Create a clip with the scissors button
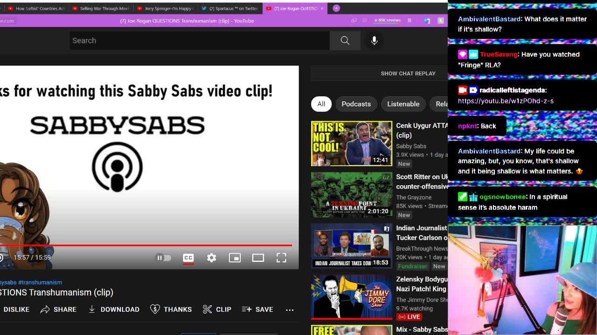 (x=217, y=309)
